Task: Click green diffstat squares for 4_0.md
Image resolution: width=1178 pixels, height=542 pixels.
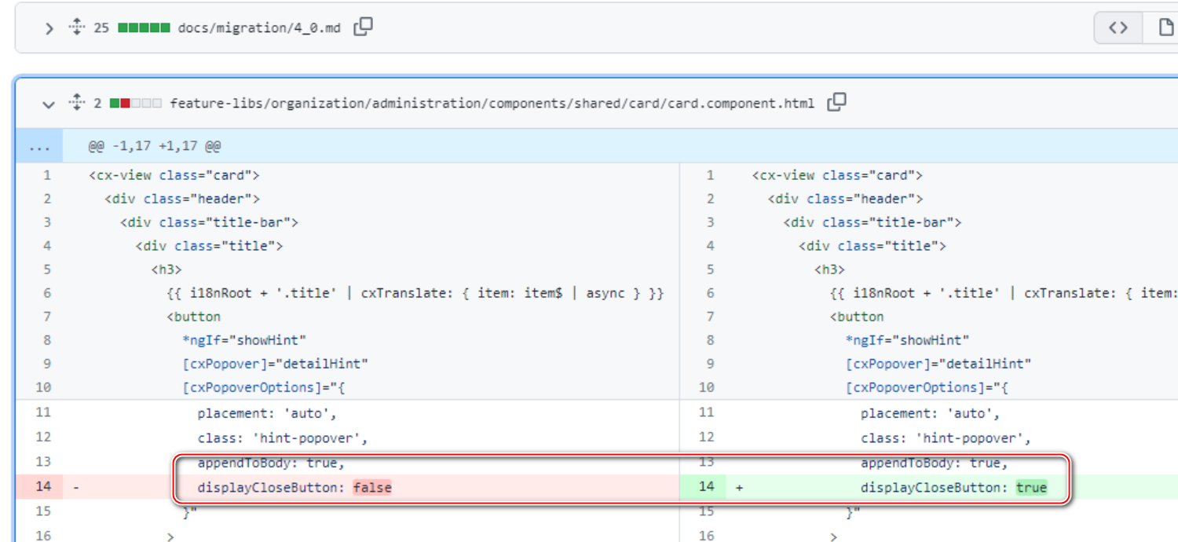Action: click(x=144, y=28)
